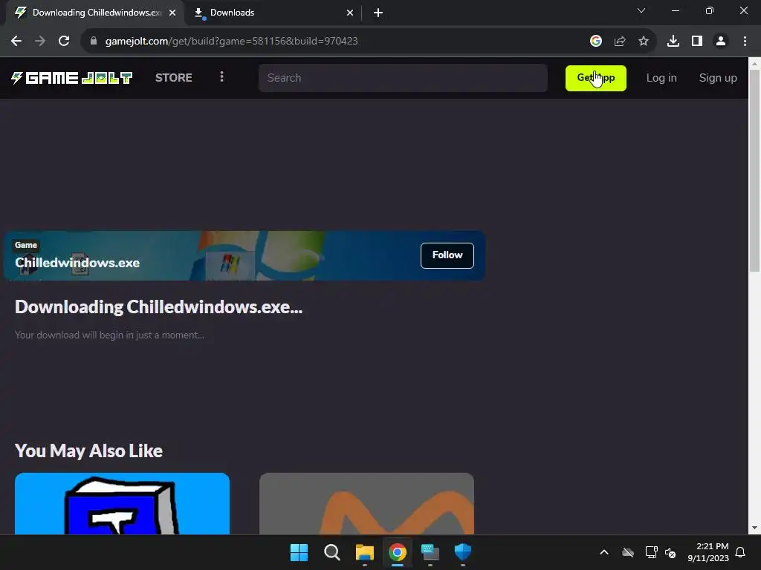Image resolution: width=761 pixels, height=570 pixels.
Task: Open File Explorer from taskbar
Action: pyautogui.click(x=364, y=552)
